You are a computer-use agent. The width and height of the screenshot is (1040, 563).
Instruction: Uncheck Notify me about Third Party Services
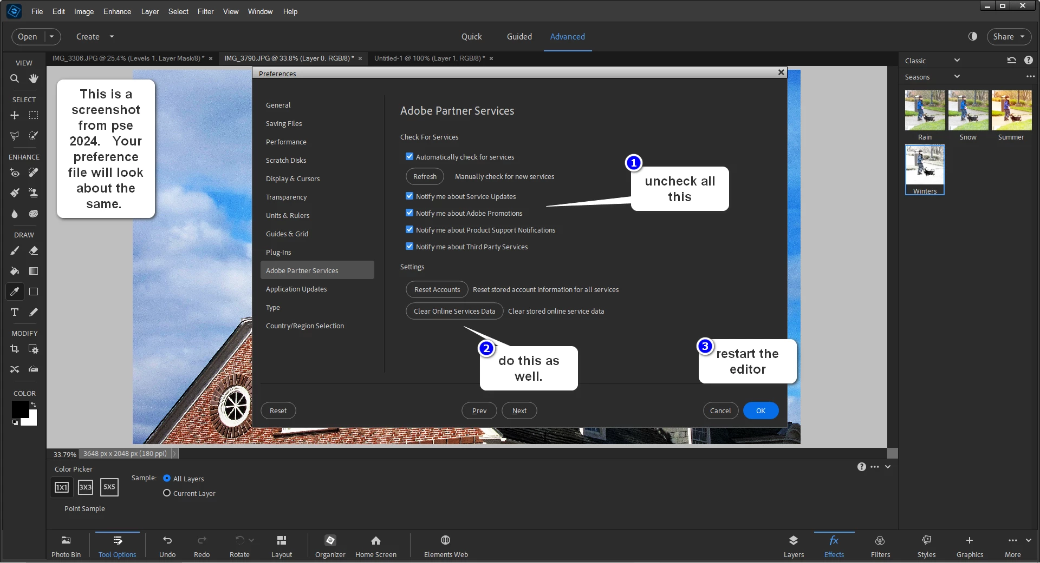[x=409, y=247]
